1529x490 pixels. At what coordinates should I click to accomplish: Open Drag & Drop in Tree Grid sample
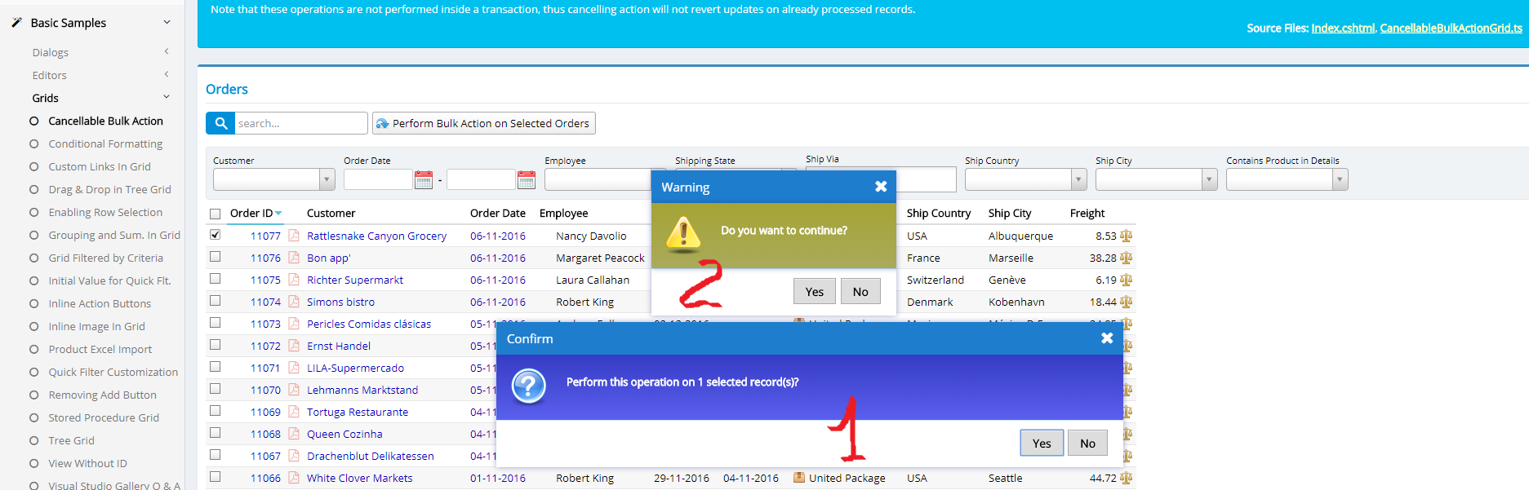[109, 189]
